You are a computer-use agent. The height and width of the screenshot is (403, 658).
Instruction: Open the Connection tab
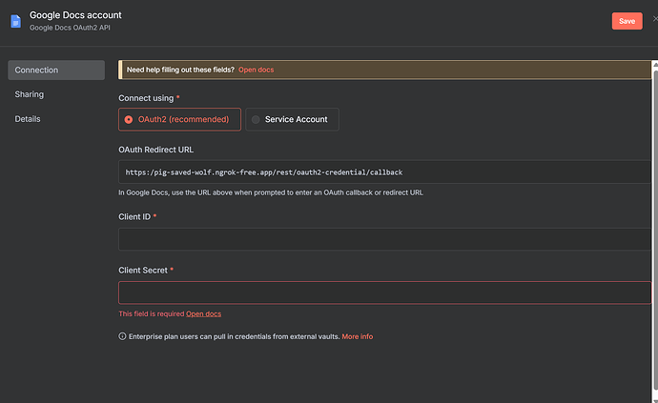56,71
